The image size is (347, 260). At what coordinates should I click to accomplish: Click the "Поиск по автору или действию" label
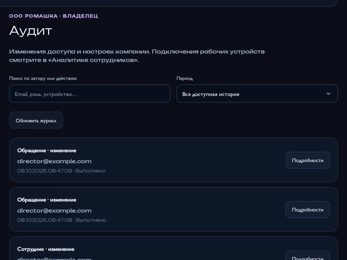43,78
